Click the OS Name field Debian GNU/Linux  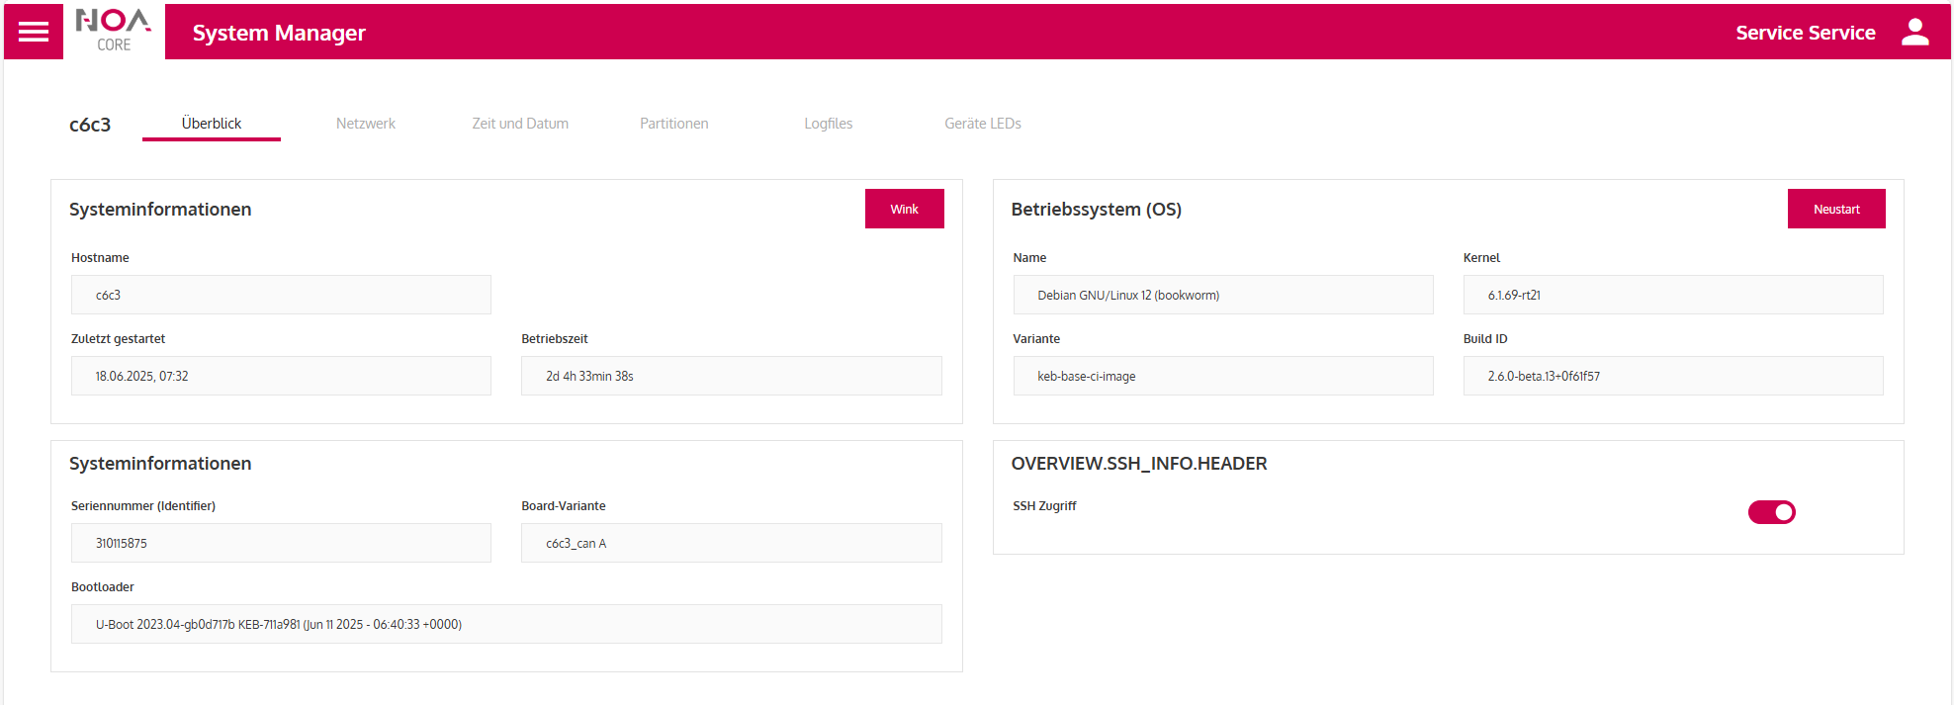click(1223, 295)
